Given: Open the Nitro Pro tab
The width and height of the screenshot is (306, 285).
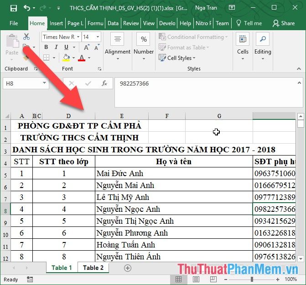Looking at the screenshot, I should pyautogui.click(x=203, y=23).
